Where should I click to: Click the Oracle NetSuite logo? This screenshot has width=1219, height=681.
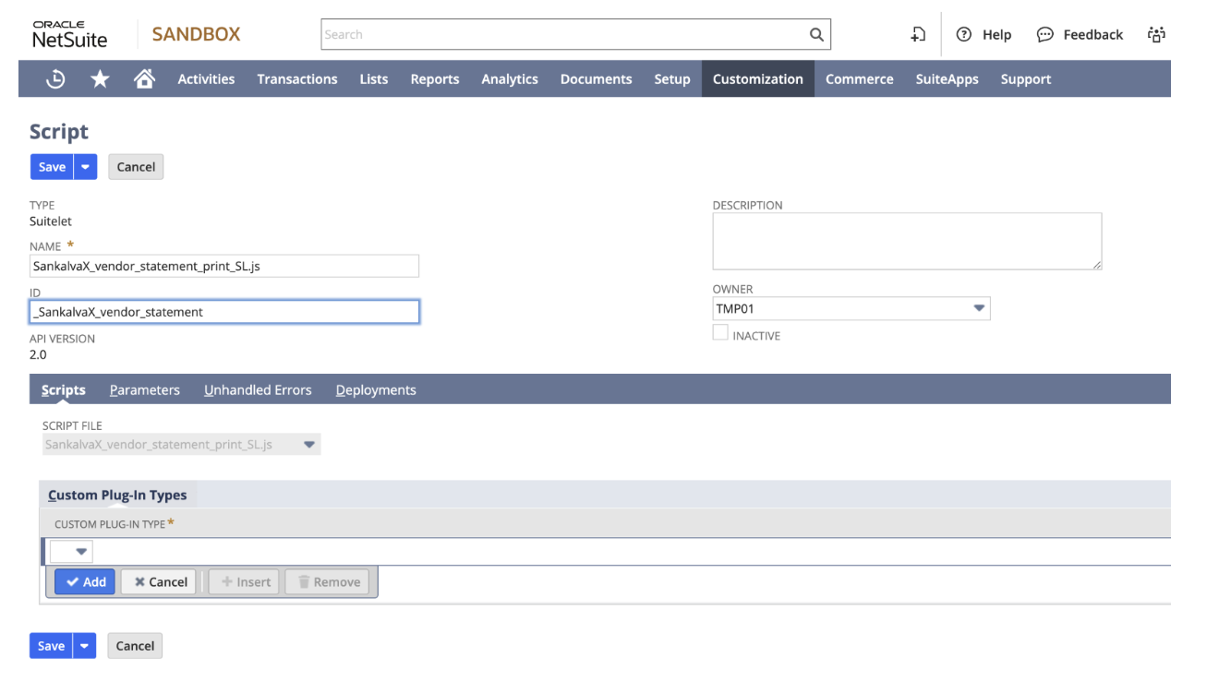(x=70, y=35)
